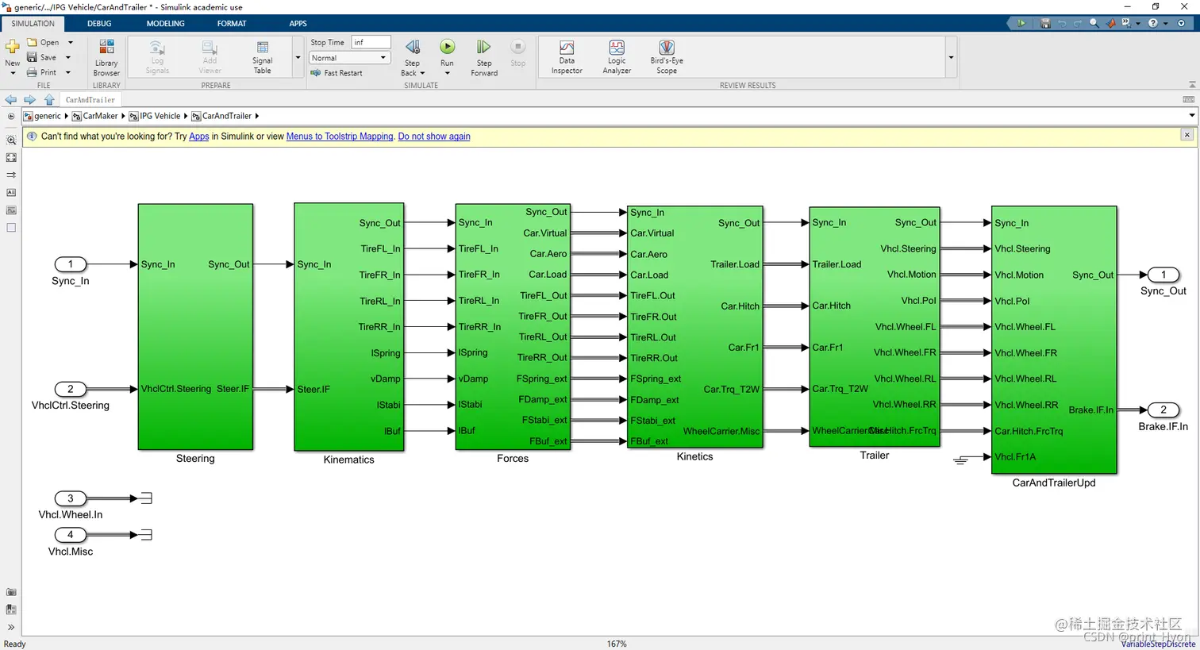Expand the Run dropdown arrow
Image resolution: width=1200 pixels, height=650 pixels.
click(448, 73)
